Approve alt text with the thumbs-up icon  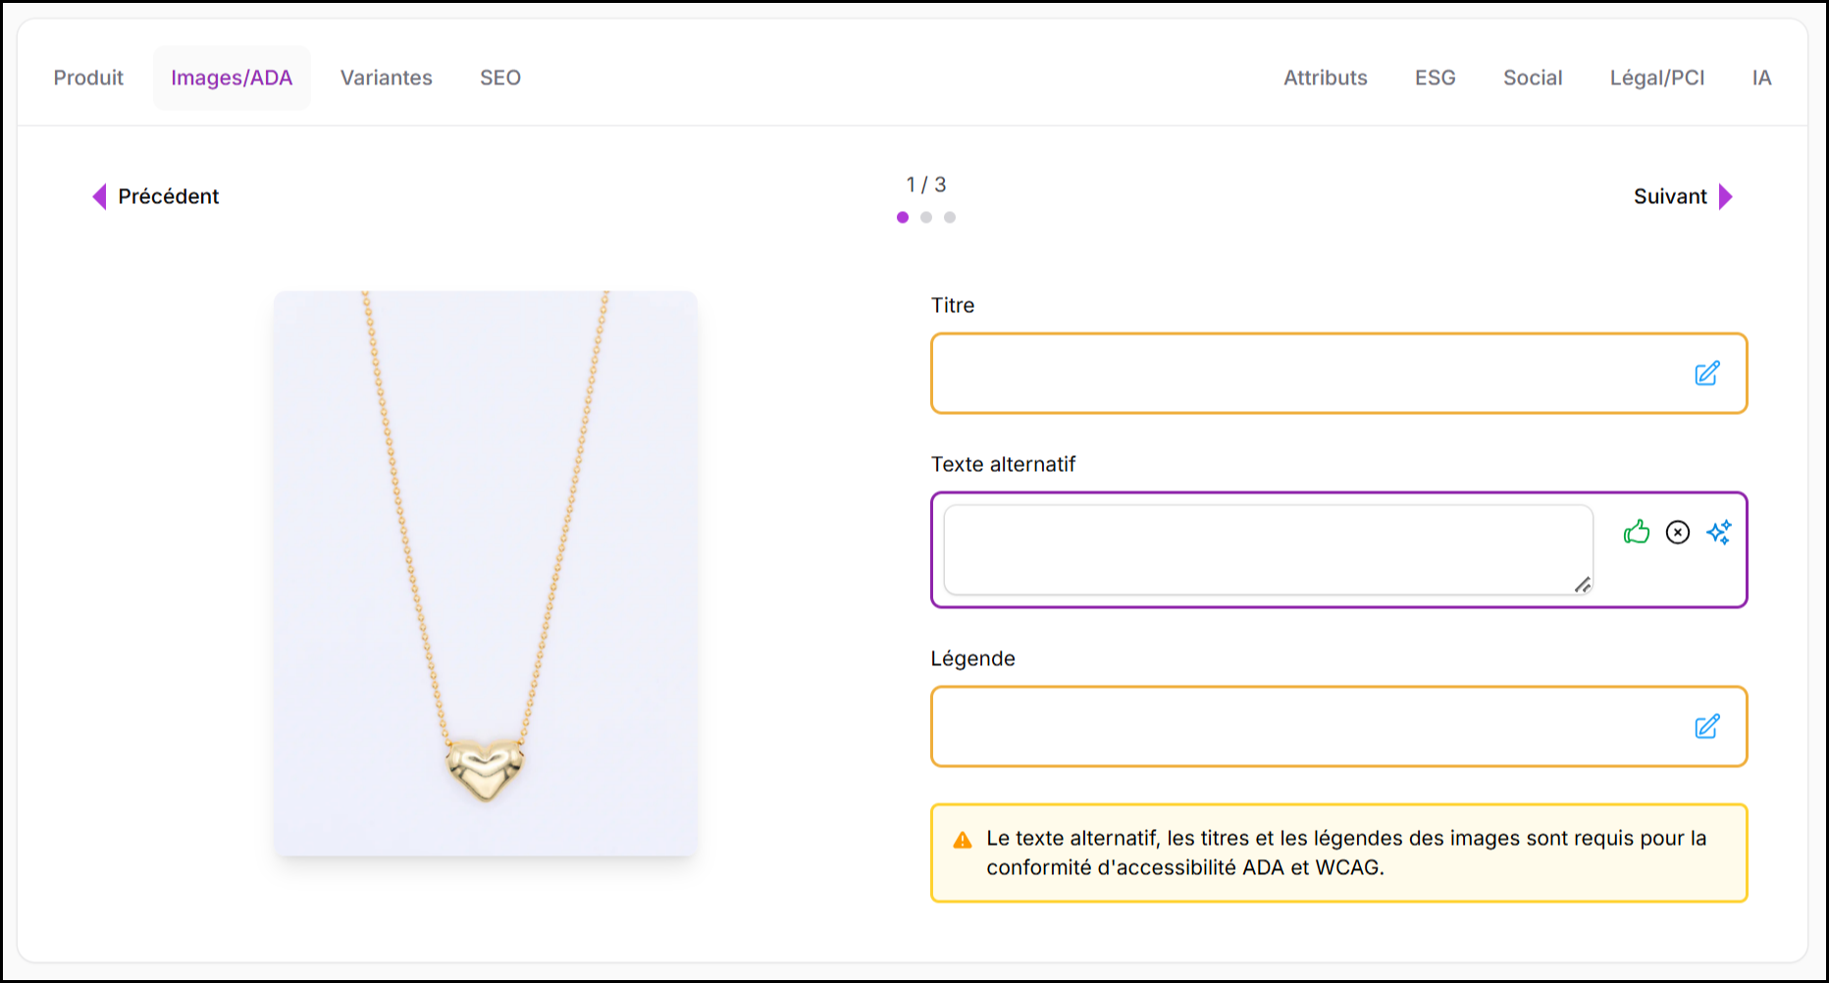[x=1637, y=533]
